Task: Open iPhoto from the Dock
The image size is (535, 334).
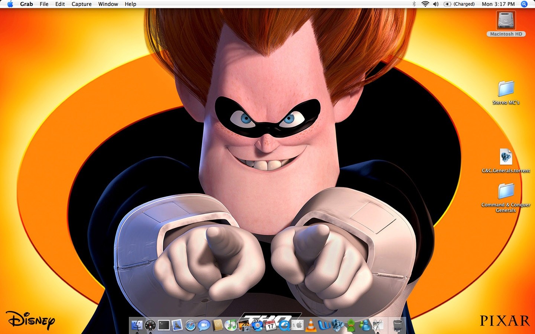Action: (x=244, y=325)
